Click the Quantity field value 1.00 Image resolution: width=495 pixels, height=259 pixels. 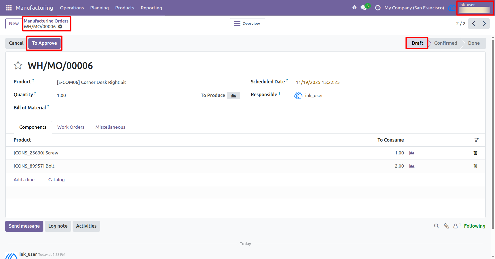click(x=61, y=95)
